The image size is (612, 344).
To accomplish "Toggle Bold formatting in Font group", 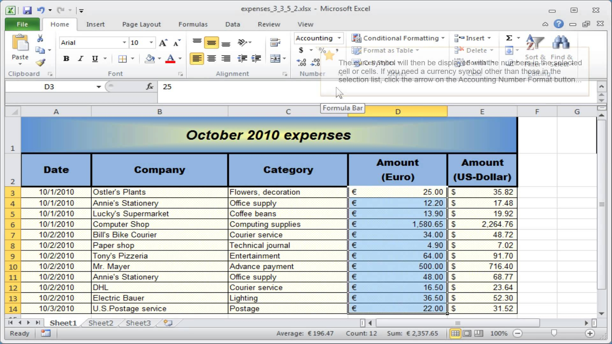I will [66, 58].
